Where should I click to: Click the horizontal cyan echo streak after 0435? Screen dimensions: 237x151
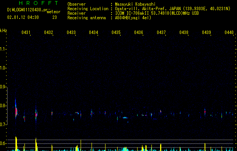click(125, 117)
